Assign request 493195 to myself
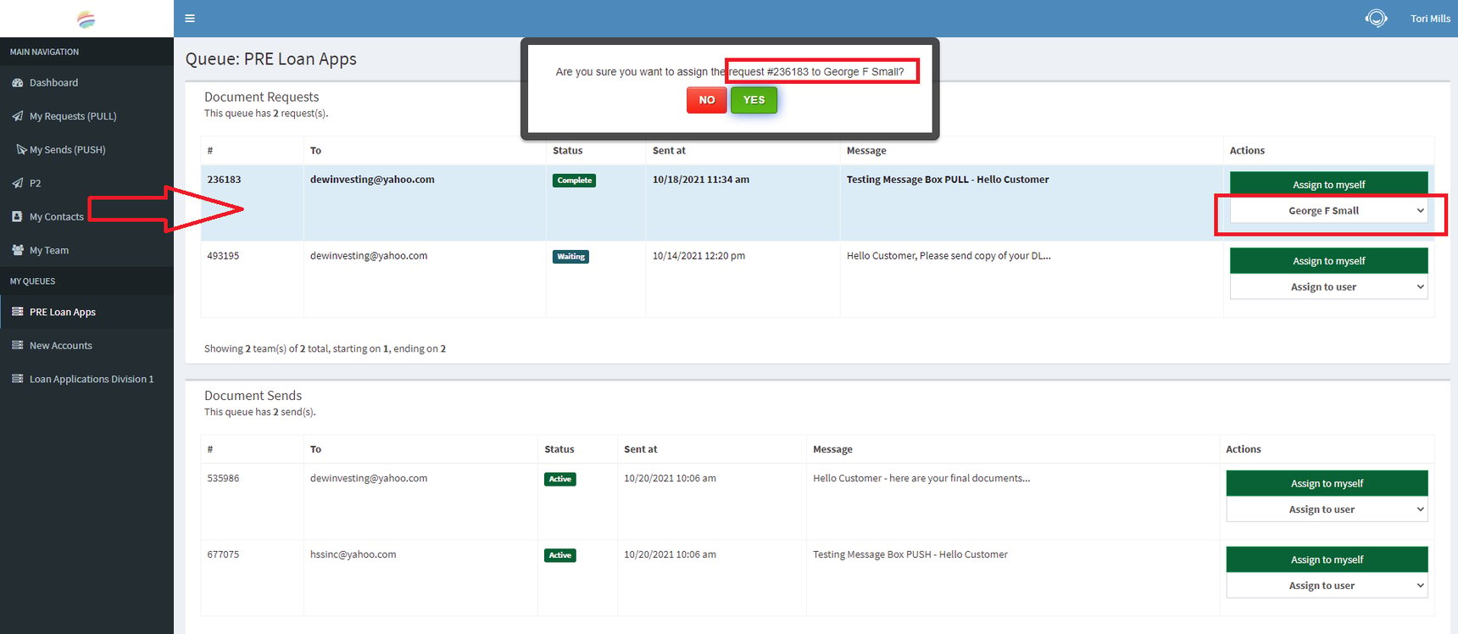This screenshot has height=634, width=1458. point(1328,261)
